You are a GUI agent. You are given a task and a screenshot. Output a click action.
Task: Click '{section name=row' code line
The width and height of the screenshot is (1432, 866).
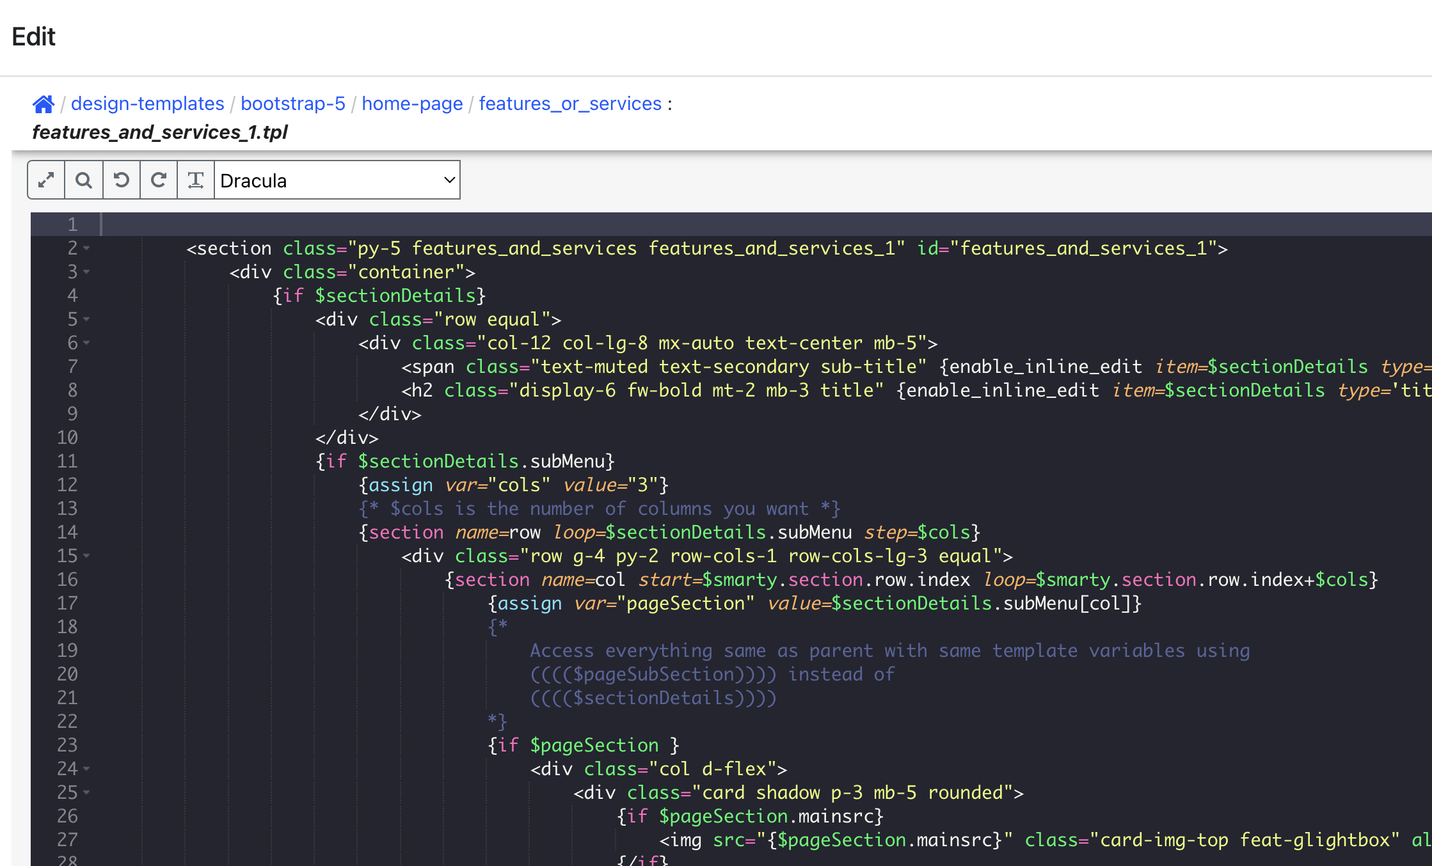(x=669, y=532)
